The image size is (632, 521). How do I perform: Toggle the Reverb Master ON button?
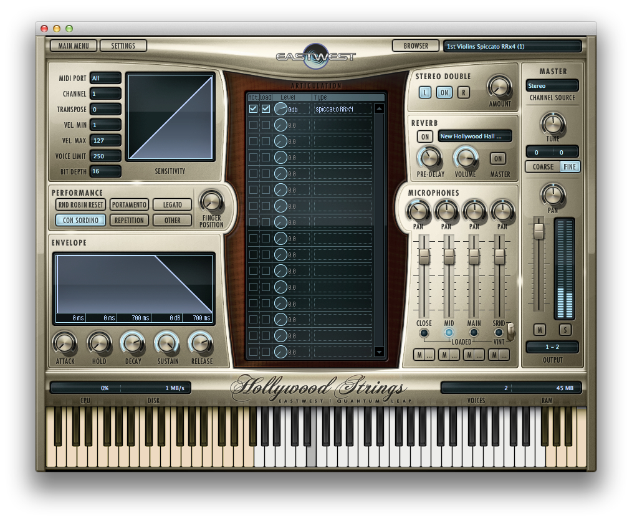[498, 158]
